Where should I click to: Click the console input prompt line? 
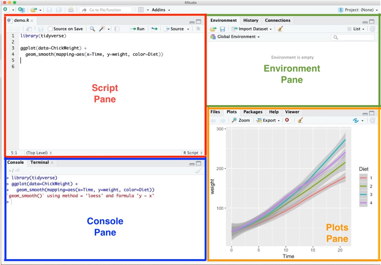(x=105, y=202)
